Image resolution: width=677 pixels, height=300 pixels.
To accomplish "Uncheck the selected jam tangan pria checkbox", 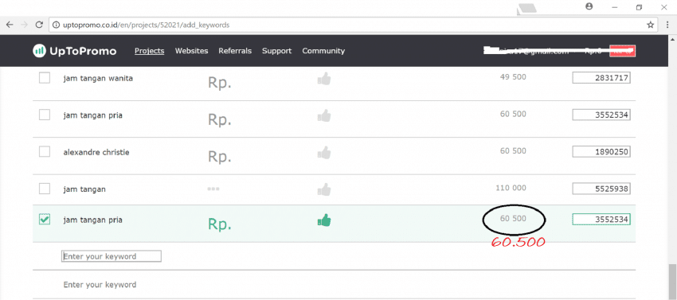I will (45, 220).
